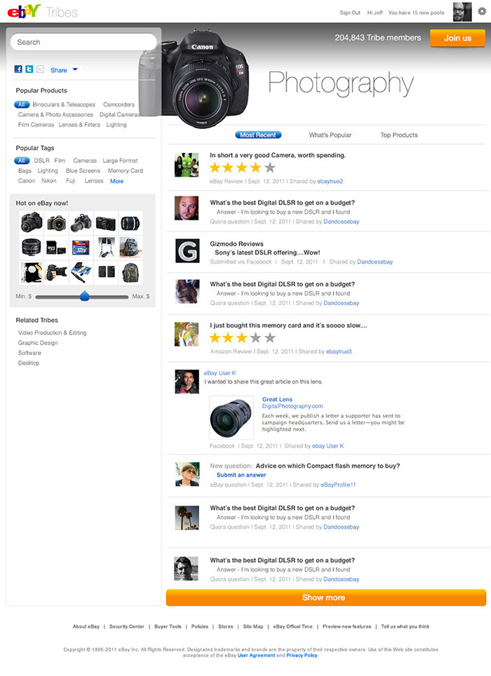491x676 pixels.
Task: Toggle the Bags tag filter
Action: (25, 170)
